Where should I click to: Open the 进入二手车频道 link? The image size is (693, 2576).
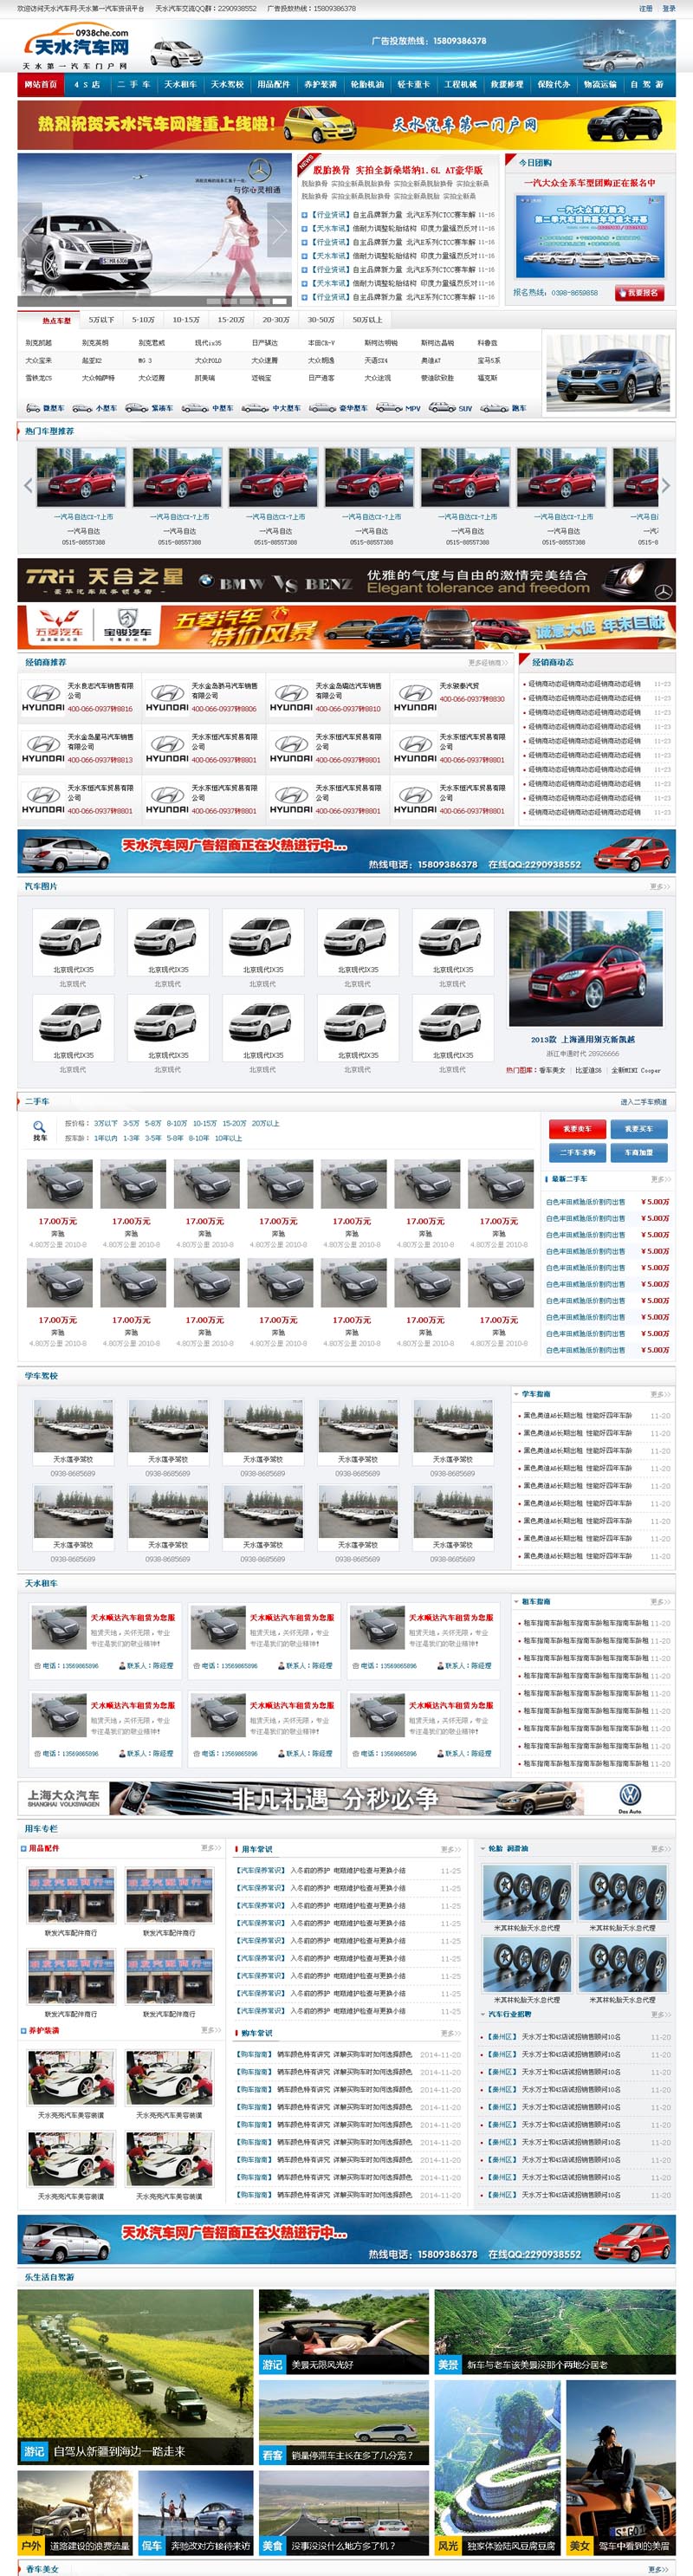coord(644,1102)
